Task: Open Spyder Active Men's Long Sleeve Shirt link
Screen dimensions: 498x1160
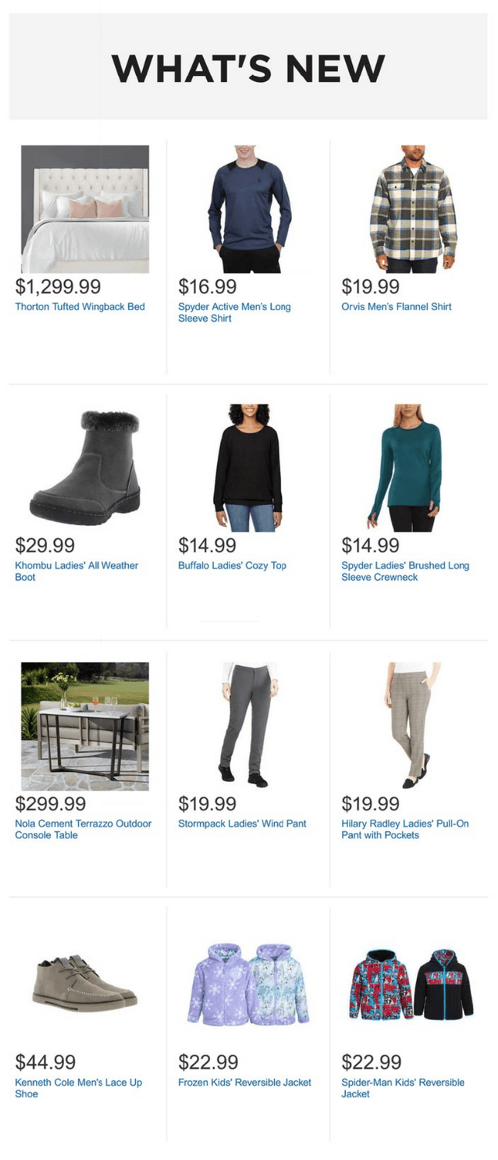Action: (235, 312)
